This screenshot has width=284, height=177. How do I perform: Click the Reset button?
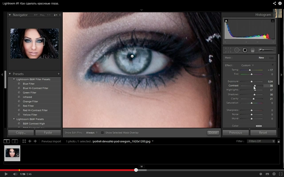tap(263, 132)
